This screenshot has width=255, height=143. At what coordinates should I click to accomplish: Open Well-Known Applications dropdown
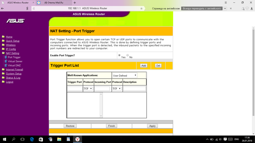click(x=125, y=75)
